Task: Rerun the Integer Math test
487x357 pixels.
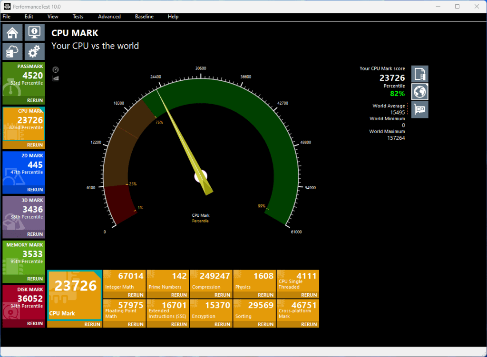Action: tap(124, 295)
